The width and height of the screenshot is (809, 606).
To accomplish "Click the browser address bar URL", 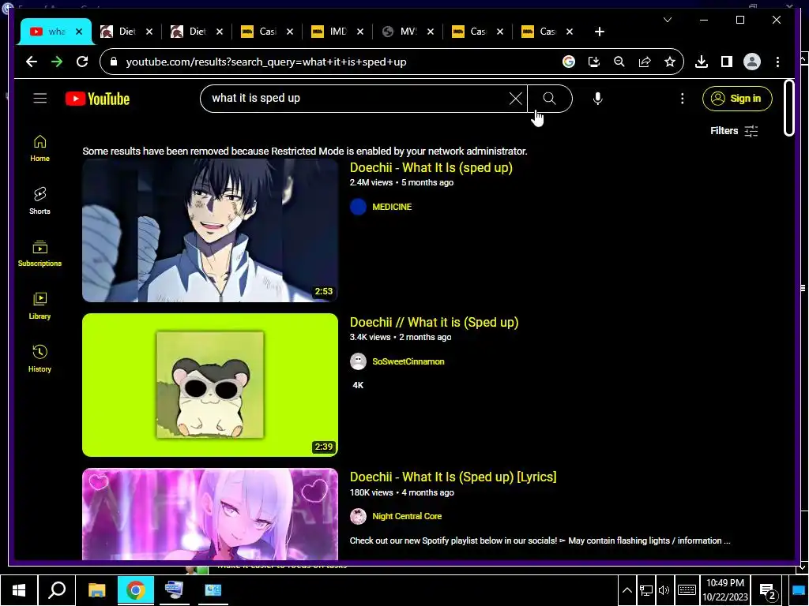I will click(265, 62).
